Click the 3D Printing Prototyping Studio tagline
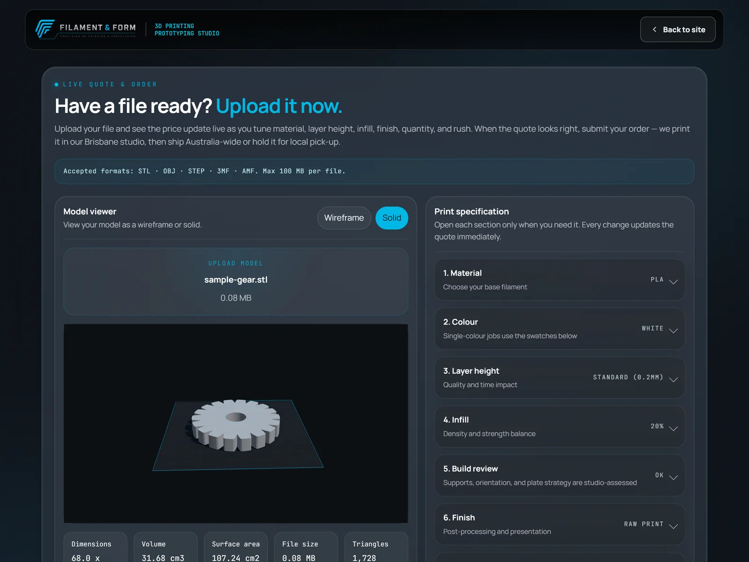This screenshot has width=749, height=562. pyautogui.click(x=187, y=30)
